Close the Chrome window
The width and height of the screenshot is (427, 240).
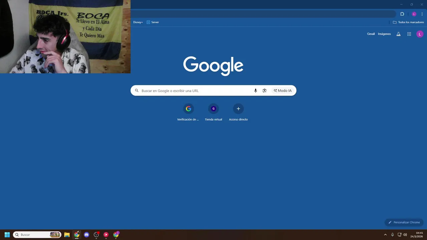pos(422,4)
